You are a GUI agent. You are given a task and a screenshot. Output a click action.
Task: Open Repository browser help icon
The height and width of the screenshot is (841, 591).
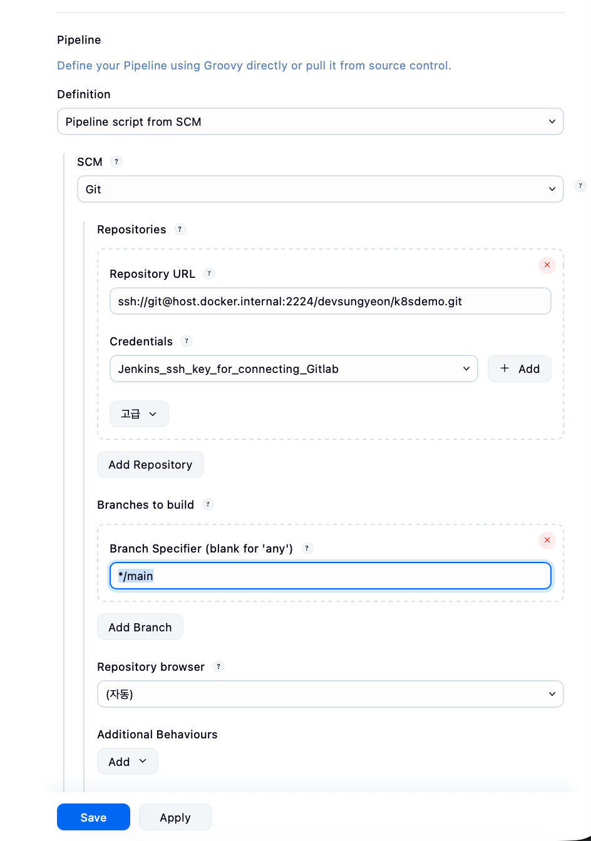[218, 666]
